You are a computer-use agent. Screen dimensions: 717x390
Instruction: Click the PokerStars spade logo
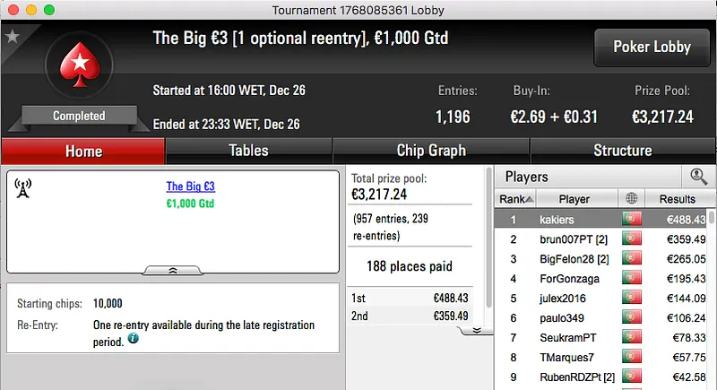click(78, 69)
